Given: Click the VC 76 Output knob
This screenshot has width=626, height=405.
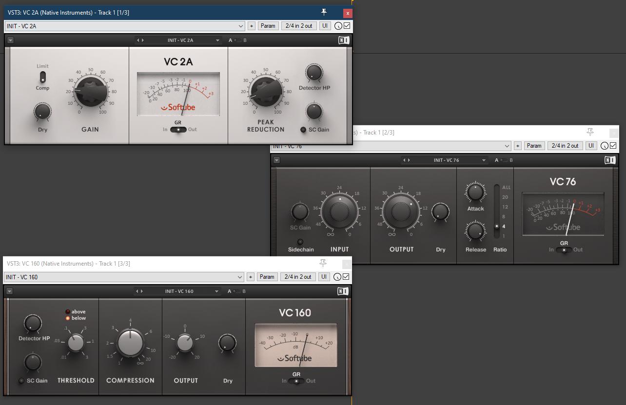Looking at the screenshot, I should pyautogui.click(x=401, y=211).
